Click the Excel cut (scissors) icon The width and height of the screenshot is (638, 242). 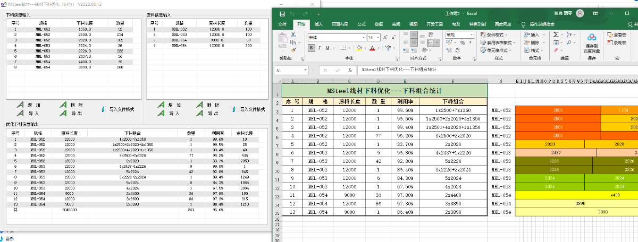[x=293, y=35]
